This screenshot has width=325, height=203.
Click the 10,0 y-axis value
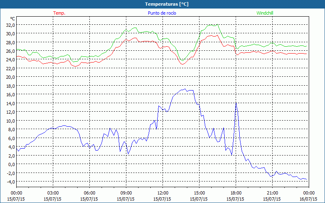pyautogui.click(x=11, y=121)
